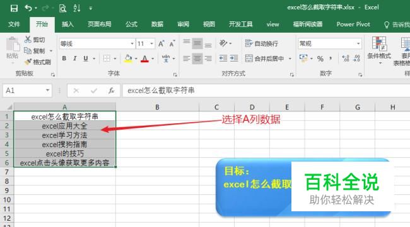Toggle middle vertical alignment
410x227 pixels.
(197, 43)
